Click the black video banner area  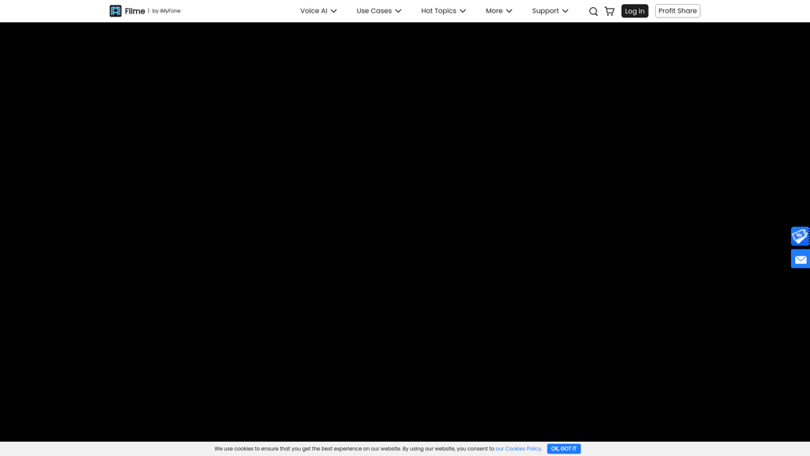(405, 232)
